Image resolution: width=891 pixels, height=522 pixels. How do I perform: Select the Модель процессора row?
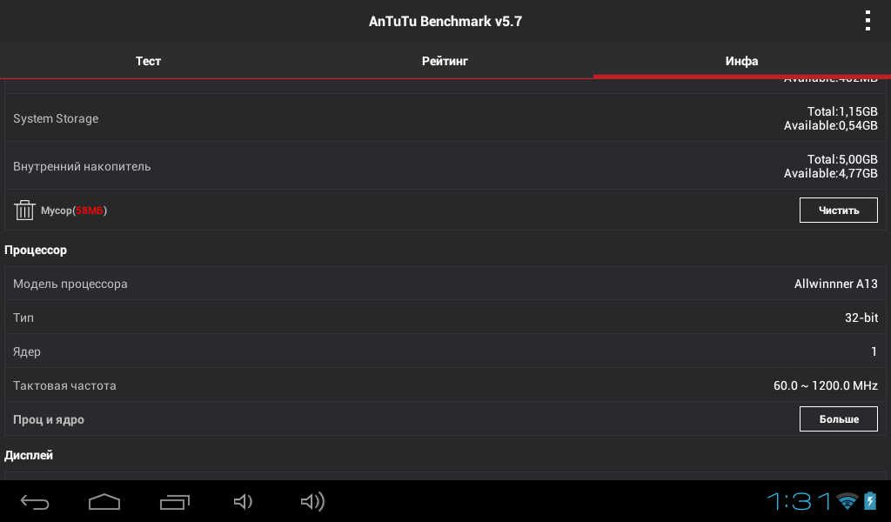[445, 284]
